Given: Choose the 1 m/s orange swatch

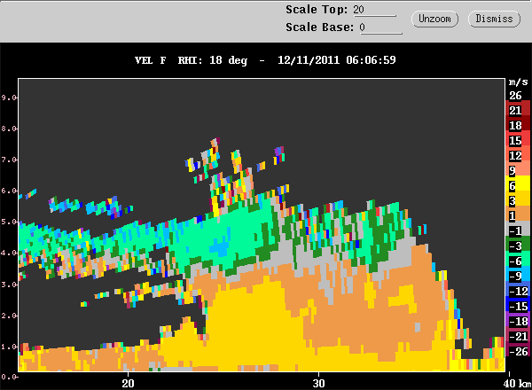Looking at the screenshot, I should [x=518, y=215].
